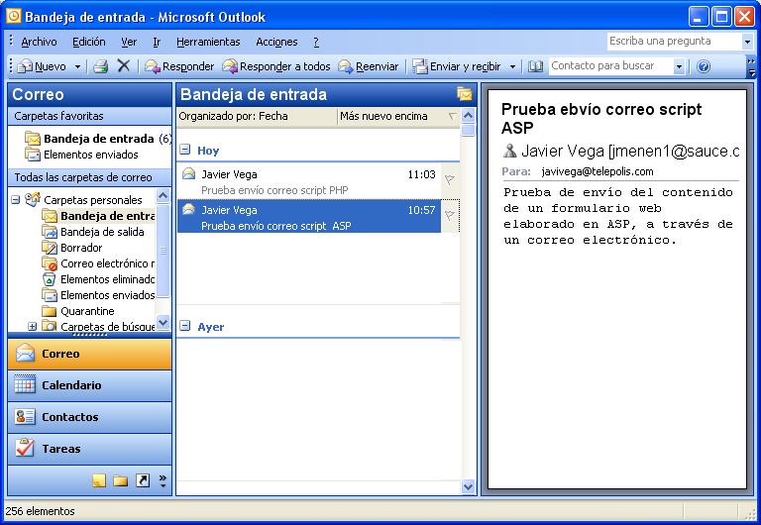Click the Print icon in toolbar
Image resolution: width=761 pixels, height=525 pixels.
click(x=100, y=66)
